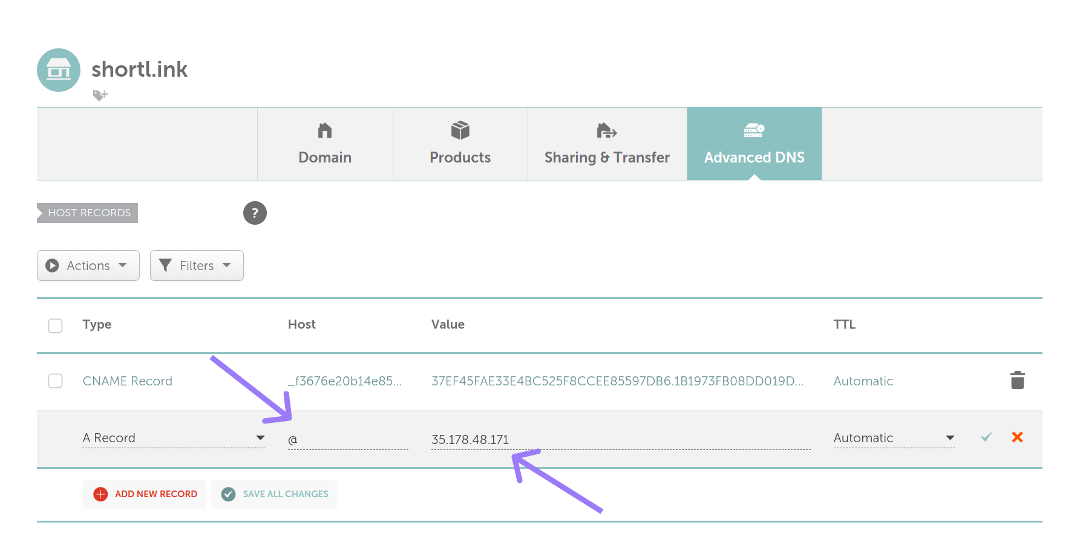Open the Actions dropdown menu
Screen dimensions: 1080x560
coord(88,265)
